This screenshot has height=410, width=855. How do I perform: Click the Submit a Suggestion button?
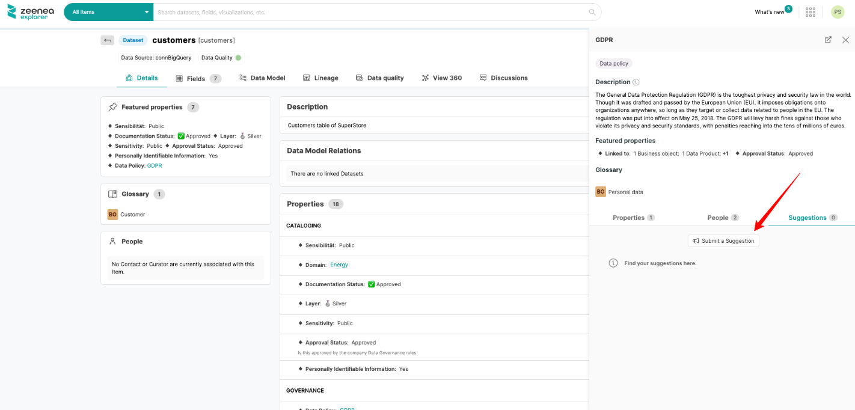tap(723, 240)
